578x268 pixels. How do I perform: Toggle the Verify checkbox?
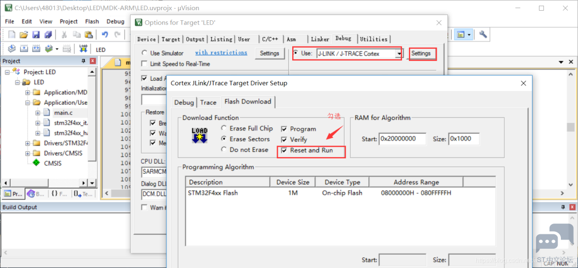tap(284, 140)
